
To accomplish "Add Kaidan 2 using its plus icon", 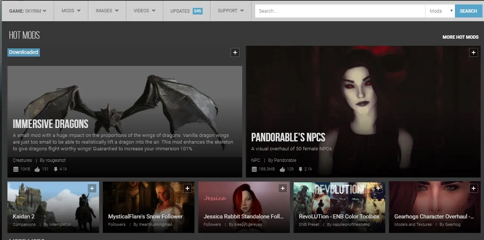I will [92, 189].
